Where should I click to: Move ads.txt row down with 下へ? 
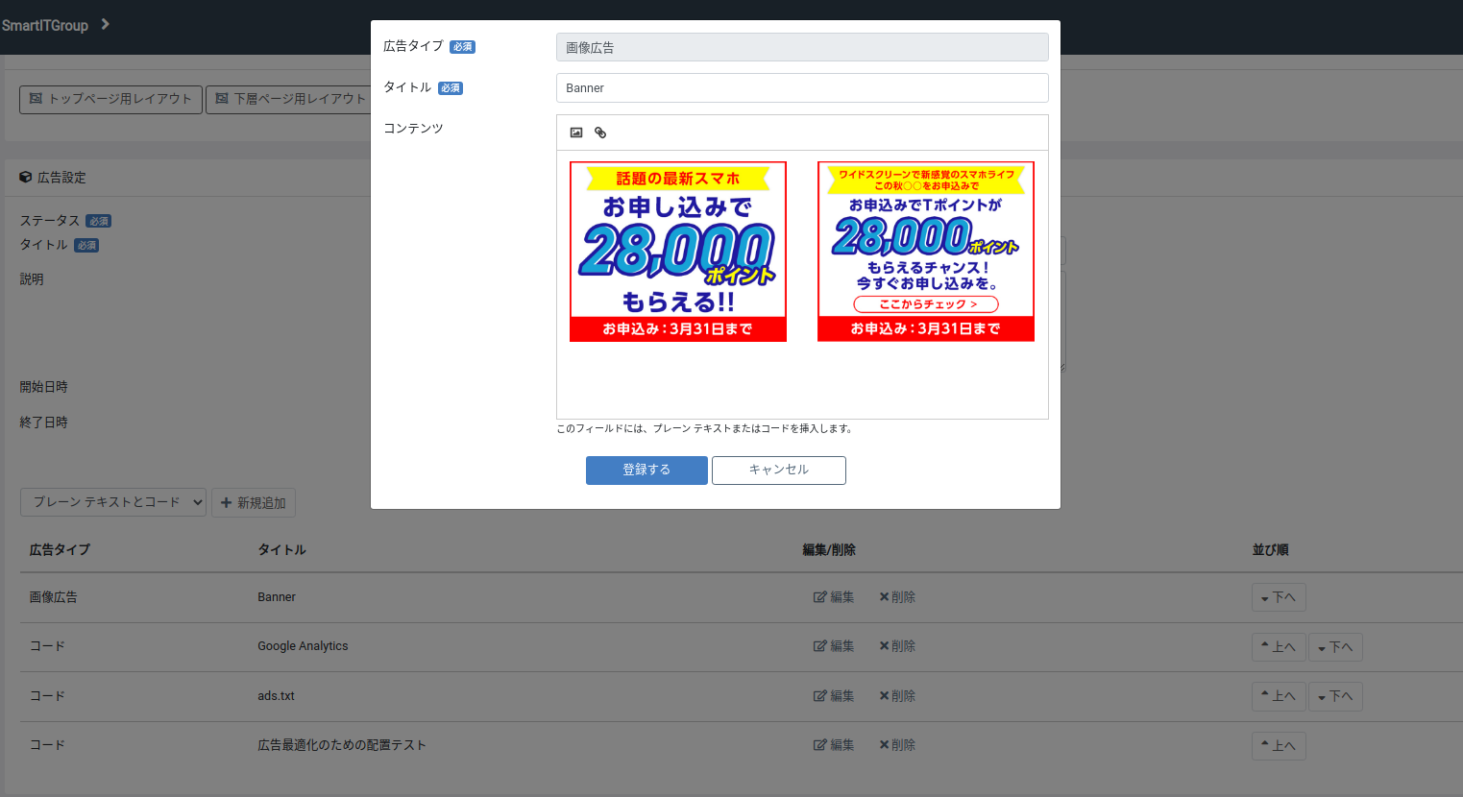tap(1335, 696)
